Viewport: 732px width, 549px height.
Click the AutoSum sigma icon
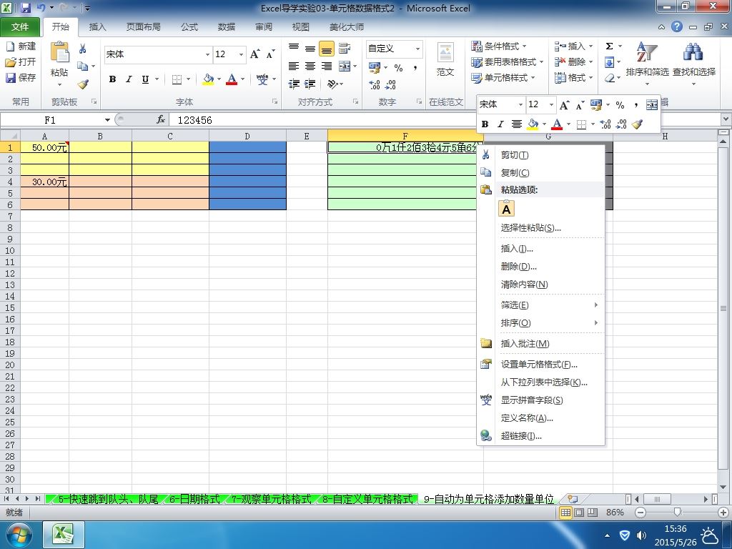click(609, 46)
